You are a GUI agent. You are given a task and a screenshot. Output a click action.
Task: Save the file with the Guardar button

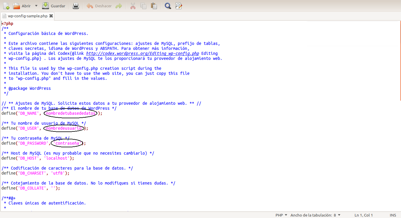54,6
